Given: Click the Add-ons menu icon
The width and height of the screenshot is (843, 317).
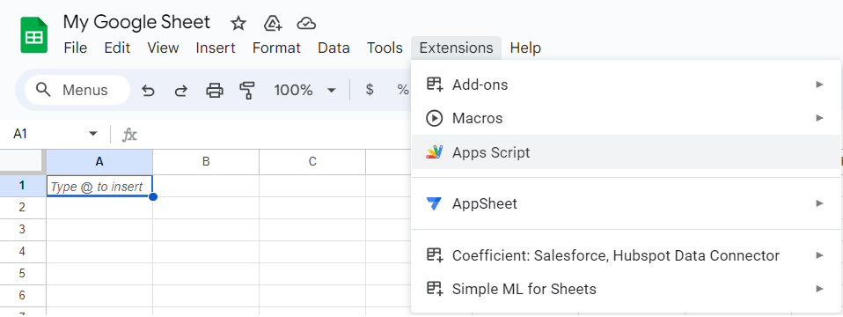Looking at the screenshot, I should (x=435, y=85).
